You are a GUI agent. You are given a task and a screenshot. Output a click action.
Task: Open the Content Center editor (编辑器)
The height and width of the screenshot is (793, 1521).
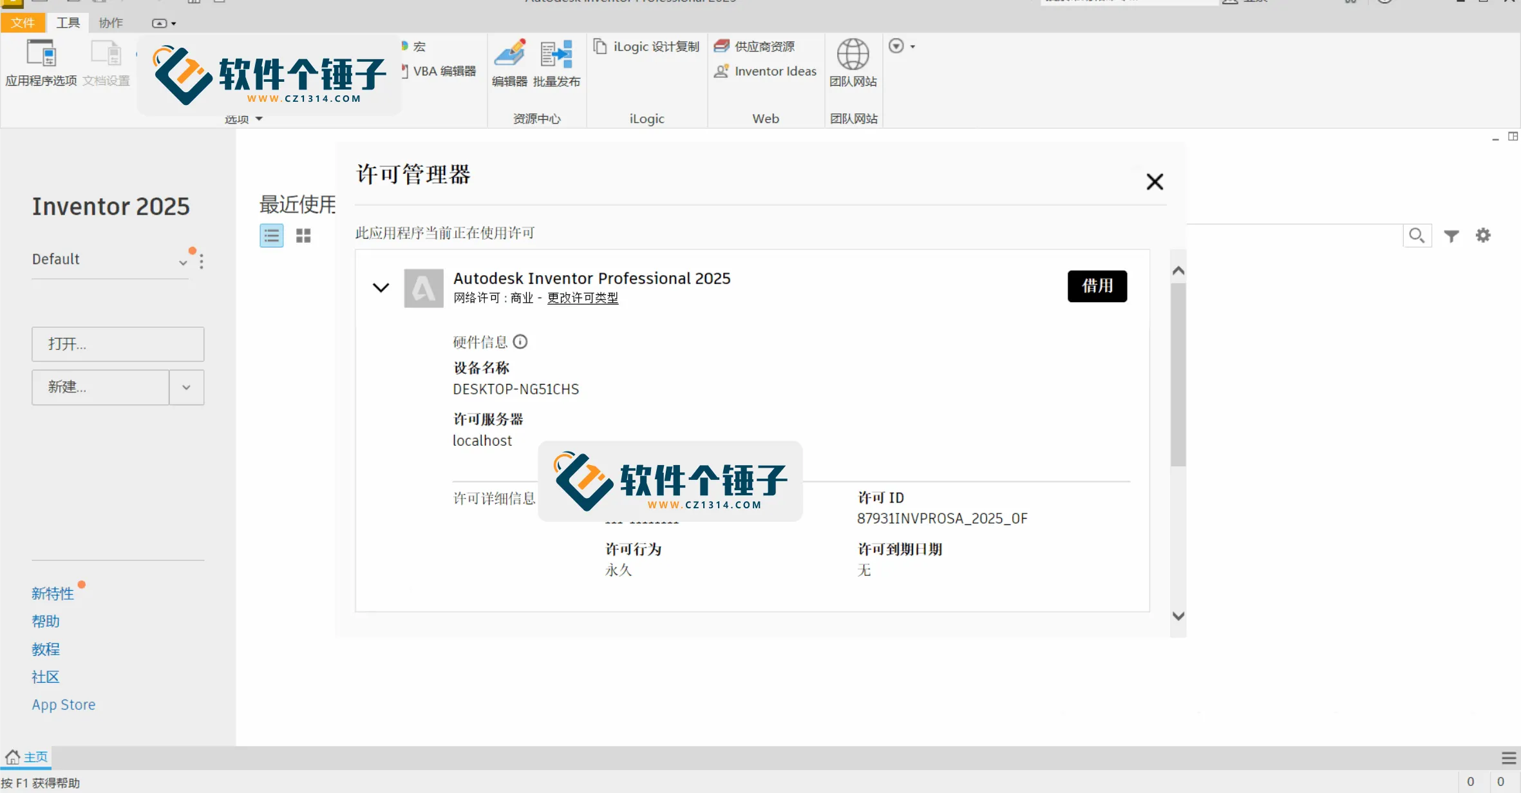[509, 62]
